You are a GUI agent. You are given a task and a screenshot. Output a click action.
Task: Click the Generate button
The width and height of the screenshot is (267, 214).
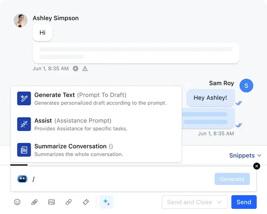click(232, 179)
